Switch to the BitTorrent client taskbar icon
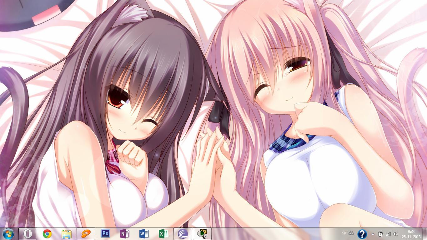 183,234
